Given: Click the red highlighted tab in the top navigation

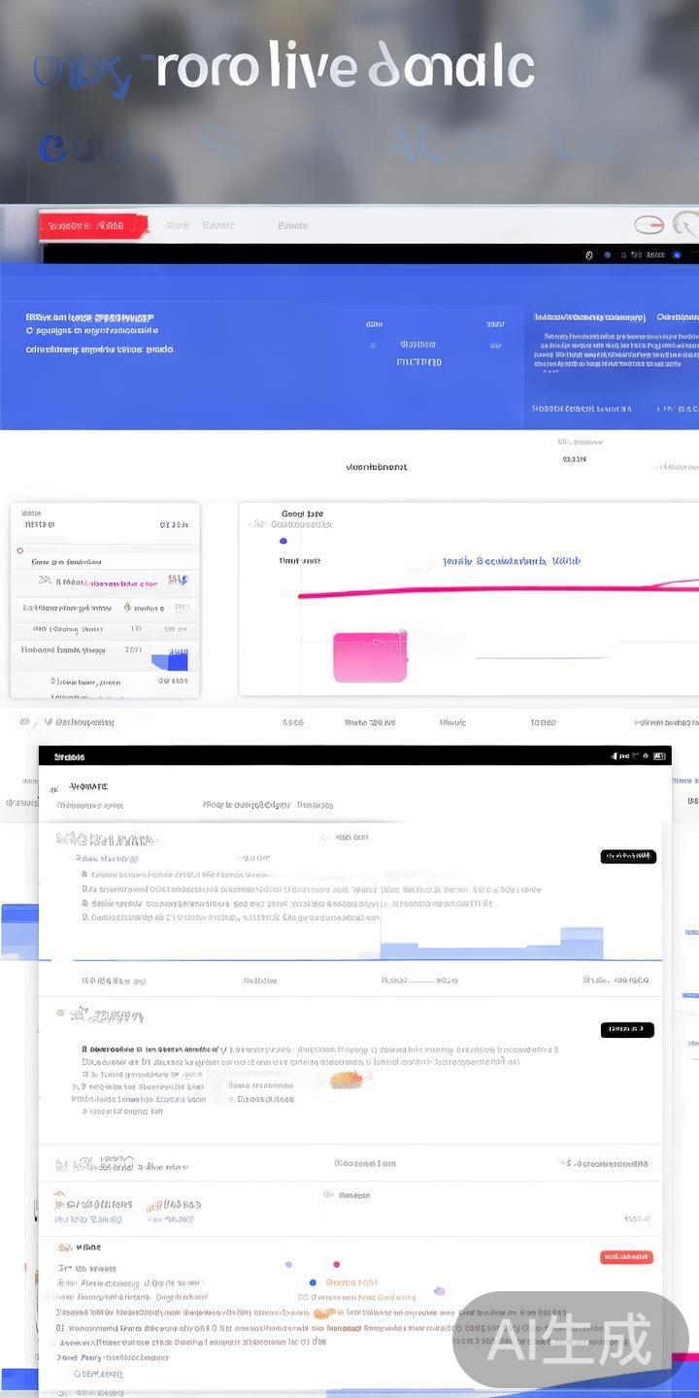Looking at the screenshot, I should [93, 226].
